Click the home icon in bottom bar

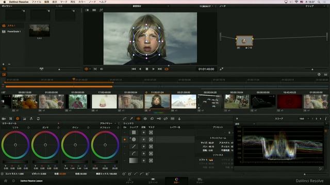6,180
